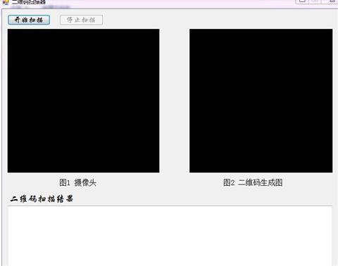
Task: Focus the scan result text box
Action: pyautogui.click(x=170, y=236)
